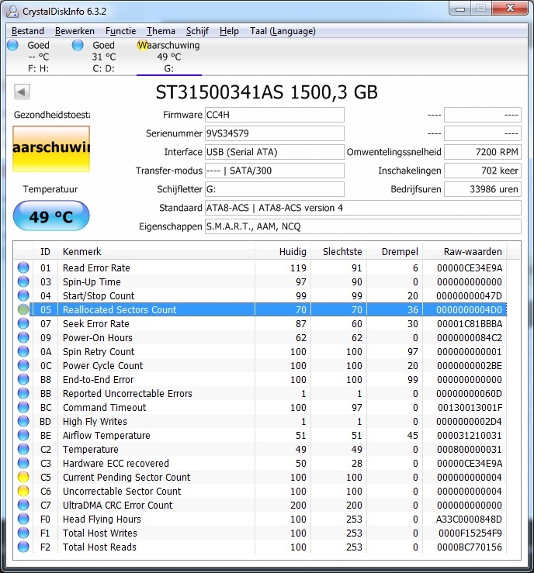Click the status icon for Total Host Writes
This screenshot has height=573, width=534.
pyautogui.click(x=23, y=533)
